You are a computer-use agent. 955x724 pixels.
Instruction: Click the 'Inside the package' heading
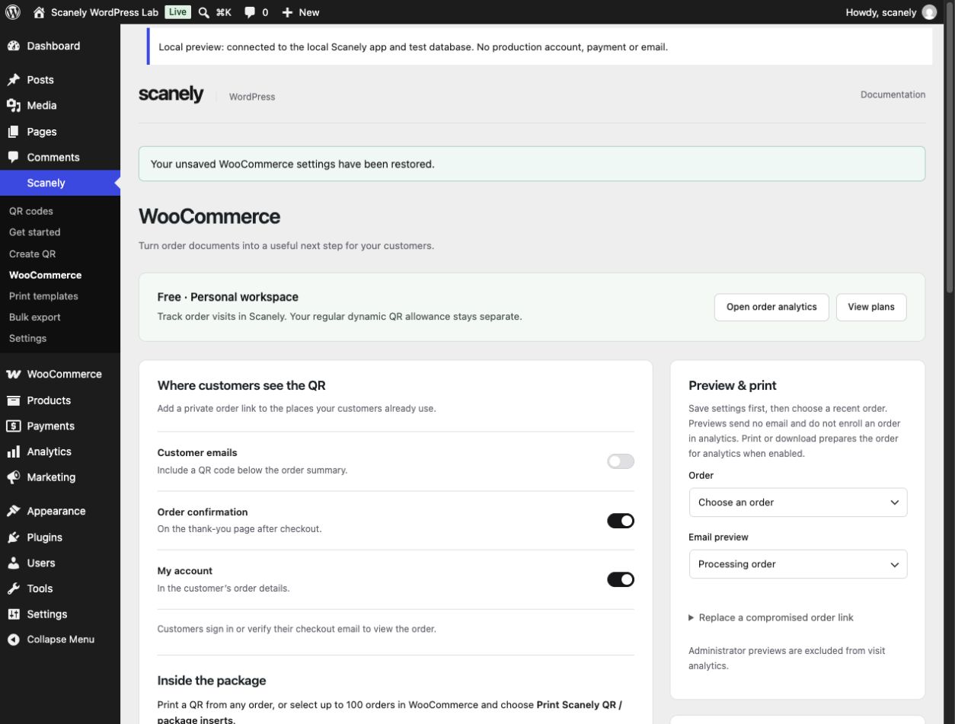pyautogui.click(x=212, y=681)
